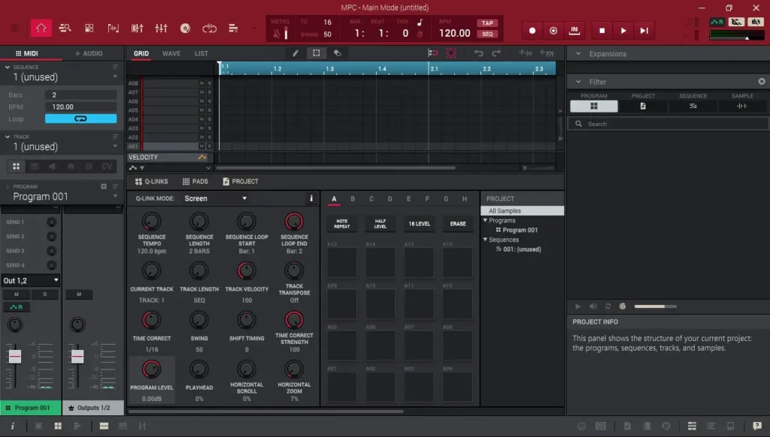Viewport: 770px width, 437px height.
Task: Select 001: (unused) sequence in project tree
Action: click(518, 249)
